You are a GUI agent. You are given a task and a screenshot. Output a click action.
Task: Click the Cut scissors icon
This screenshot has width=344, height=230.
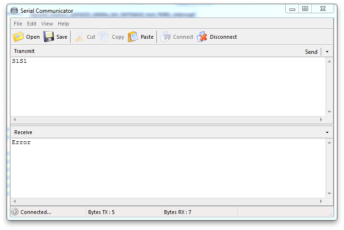coord(79,37)
